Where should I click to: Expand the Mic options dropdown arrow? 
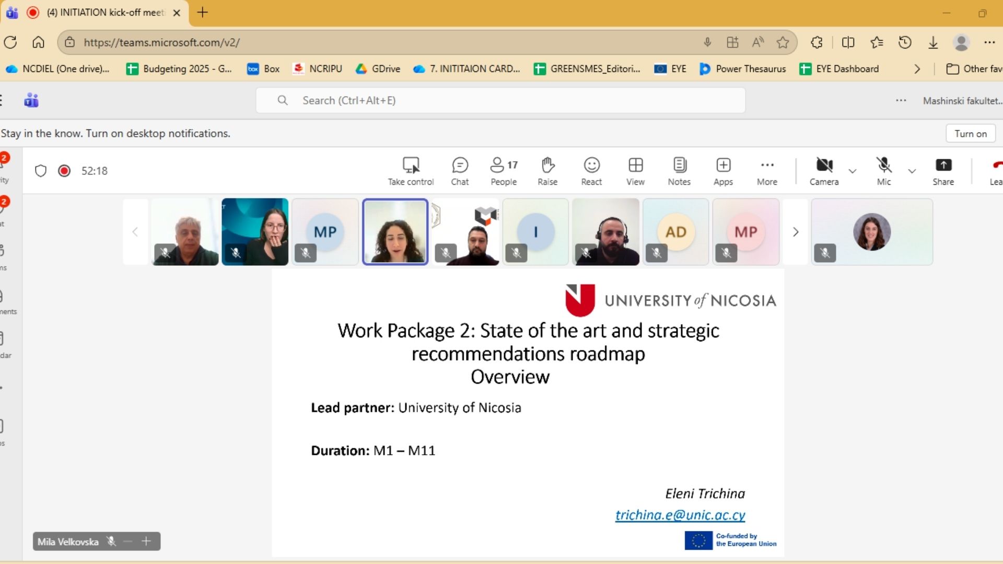(x=912, y=171)
